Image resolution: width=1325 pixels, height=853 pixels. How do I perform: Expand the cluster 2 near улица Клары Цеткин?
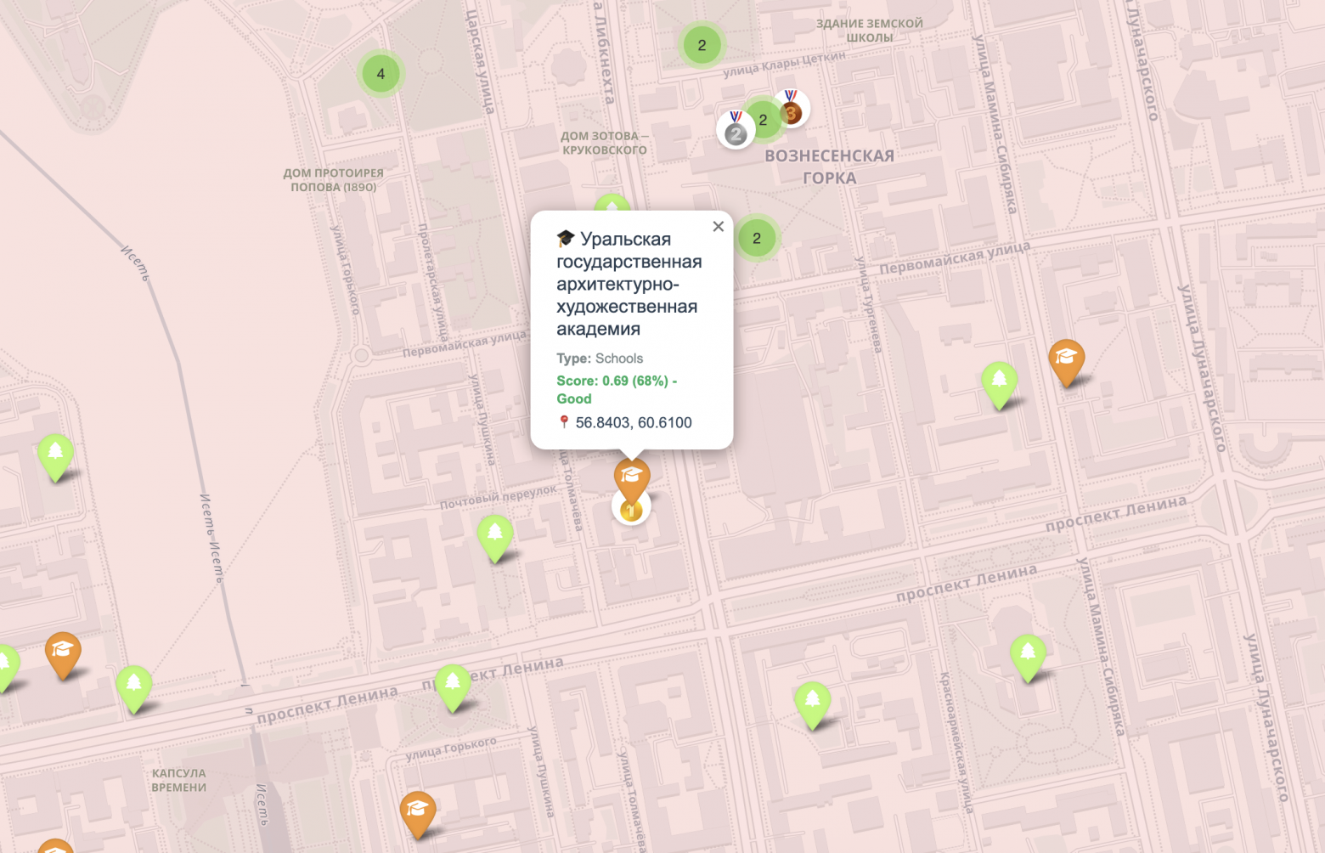(x=702, y=45)
